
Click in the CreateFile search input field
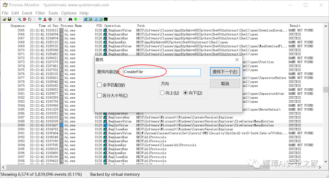point(161,72)
